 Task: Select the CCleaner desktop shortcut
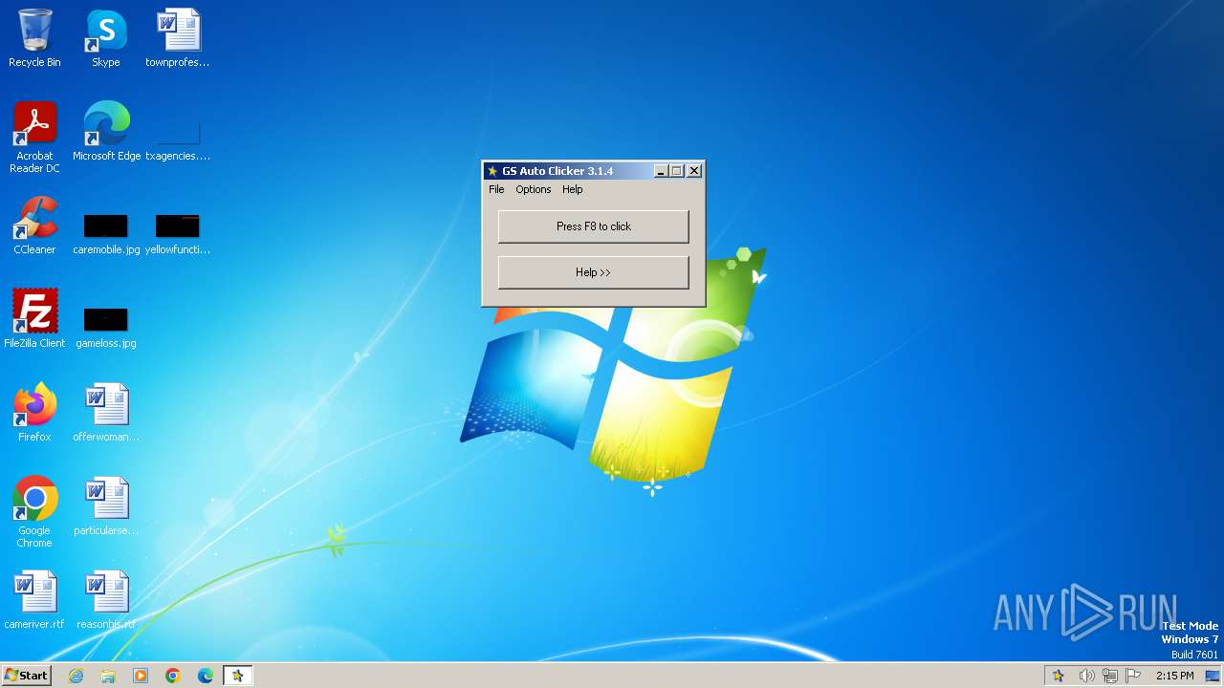coord(34,225)
